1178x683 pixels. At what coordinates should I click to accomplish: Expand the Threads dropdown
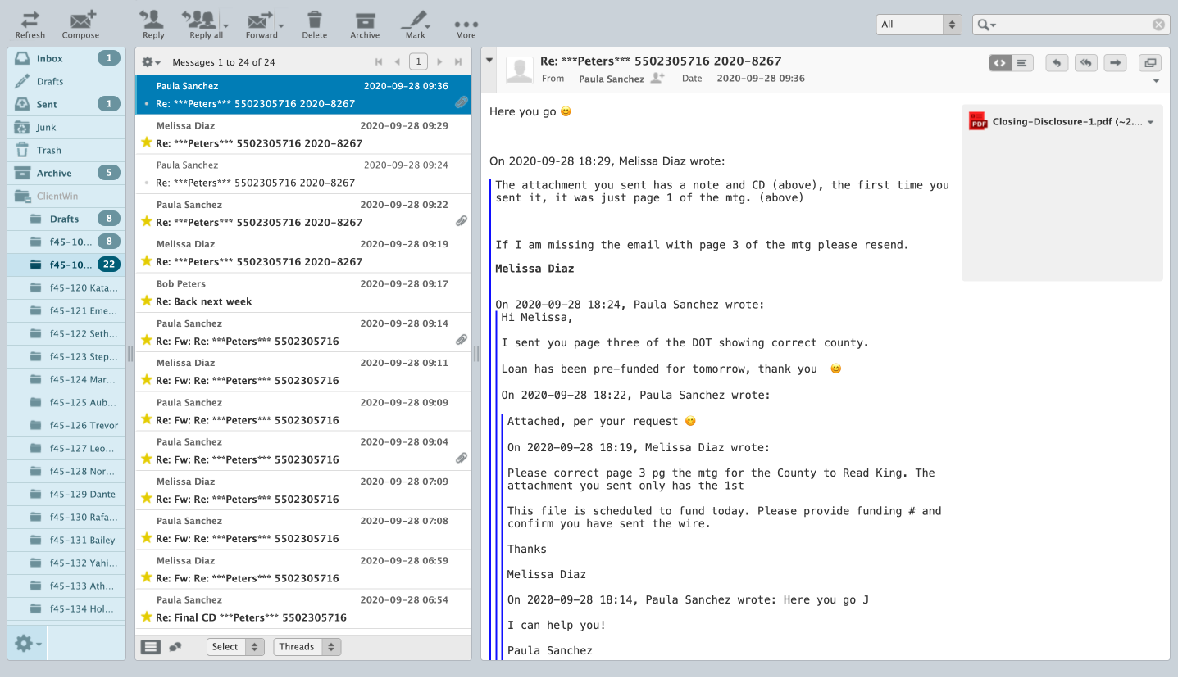point(307,647)
